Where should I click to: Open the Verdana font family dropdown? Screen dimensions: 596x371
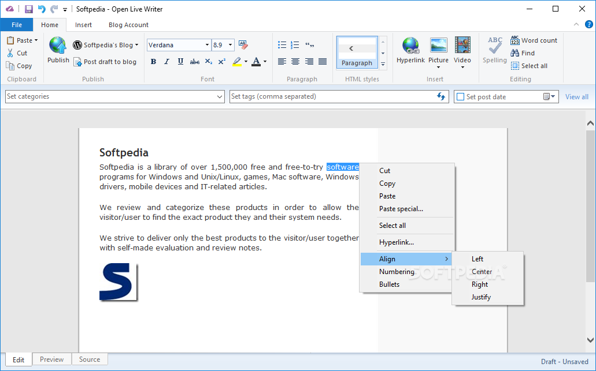(207, 45)
